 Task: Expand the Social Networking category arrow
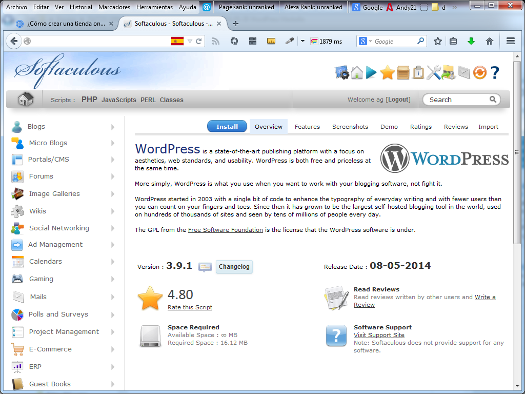coord(113,228)
